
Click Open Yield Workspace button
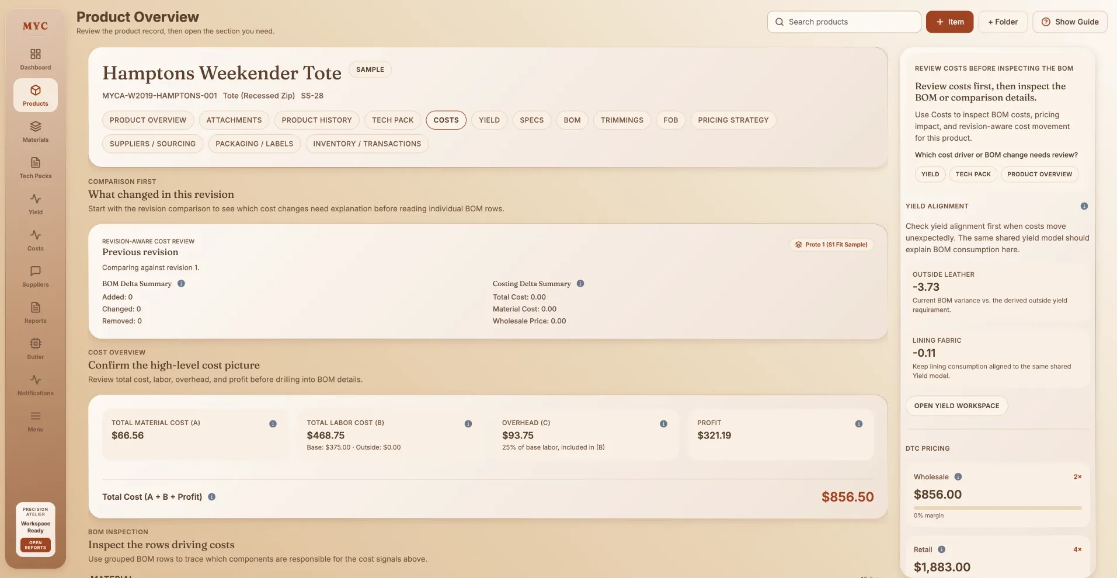click(x=956, y=406)
